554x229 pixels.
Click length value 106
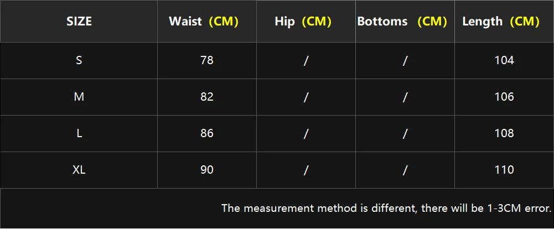(x=504, y=97)
